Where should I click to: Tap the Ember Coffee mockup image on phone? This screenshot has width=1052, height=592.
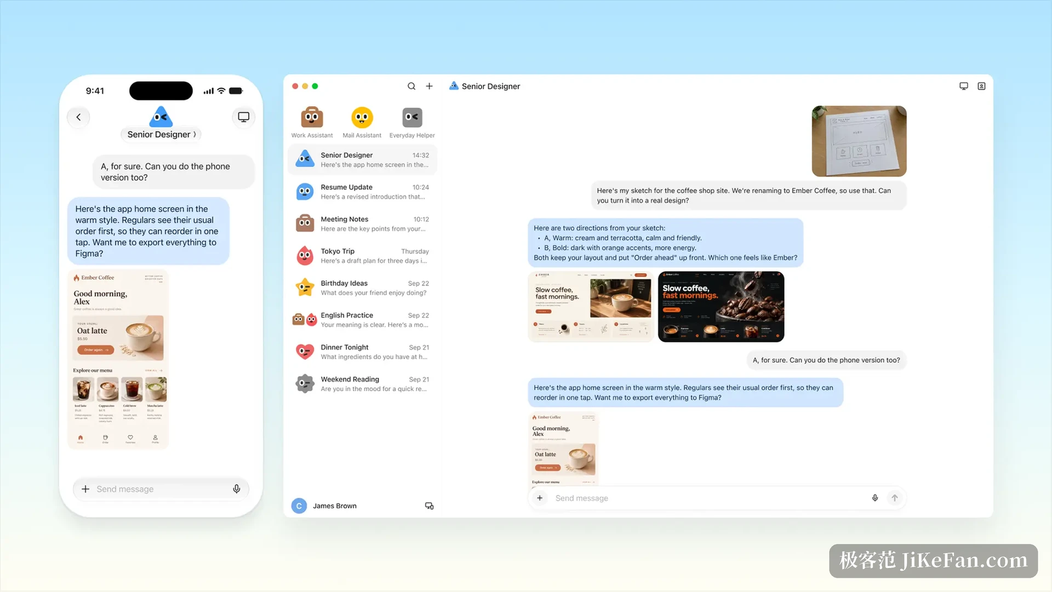tap(118, 359)
